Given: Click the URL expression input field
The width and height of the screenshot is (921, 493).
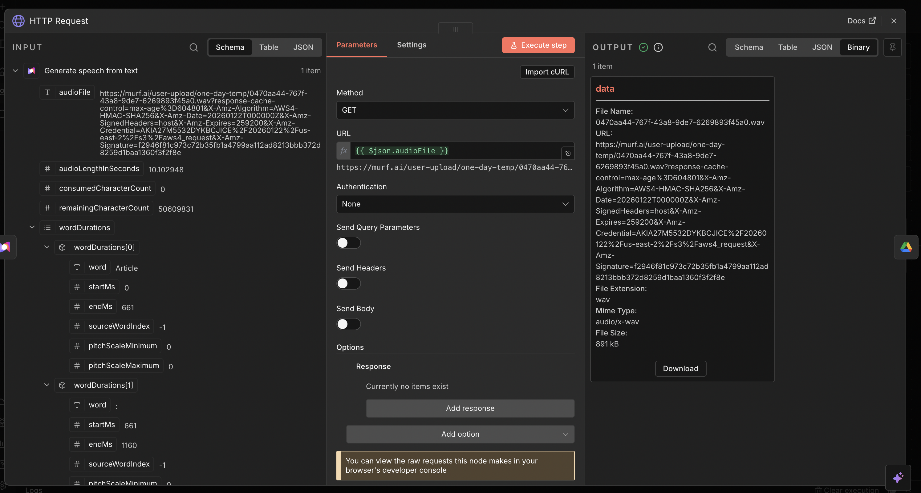Looking at the screenshot, I should tap(454, 151).
